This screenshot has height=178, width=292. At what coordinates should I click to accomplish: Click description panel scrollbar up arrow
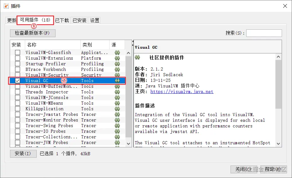[279, 57]
